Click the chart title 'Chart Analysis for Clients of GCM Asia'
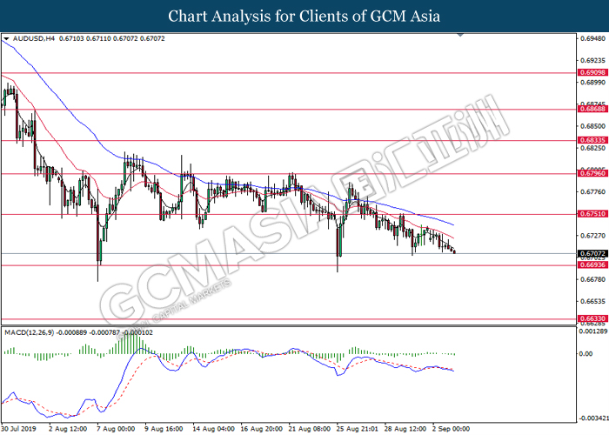The width and height of the screenshot is (609, 435). 304,17
